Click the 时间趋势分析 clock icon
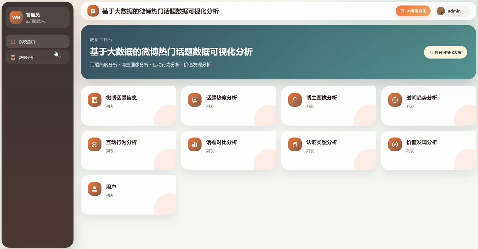 395,100
